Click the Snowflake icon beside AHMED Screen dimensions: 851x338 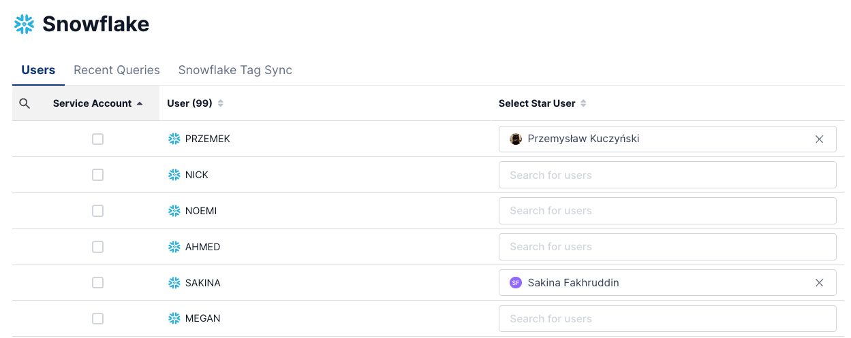[x=174, y=247]
